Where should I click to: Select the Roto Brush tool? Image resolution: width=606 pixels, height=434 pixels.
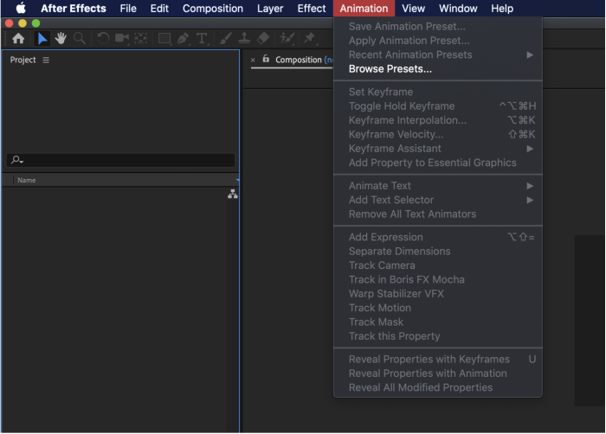(x=287, y=38)
